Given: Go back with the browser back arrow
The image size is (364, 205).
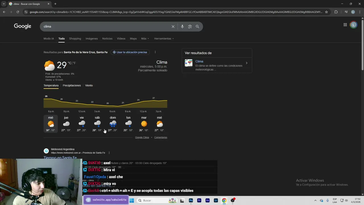Looking at the screenshot, I should pyautogui.click(x=4, y=12).
